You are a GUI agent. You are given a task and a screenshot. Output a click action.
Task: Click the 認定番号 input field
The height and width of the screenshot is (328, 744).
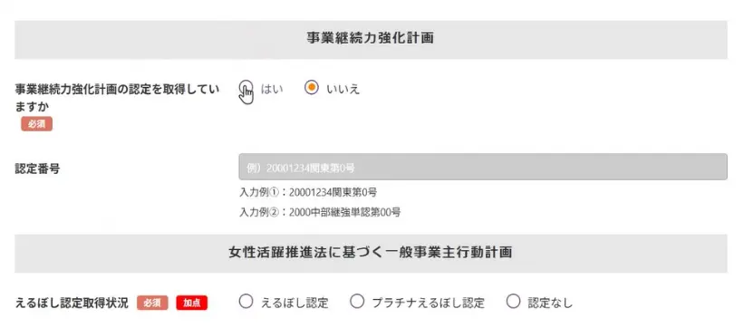(482, 167)
